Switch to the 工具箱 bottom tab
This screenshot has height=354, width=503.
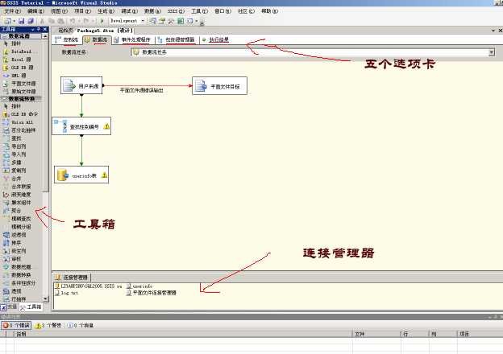(x=31, y=307)
